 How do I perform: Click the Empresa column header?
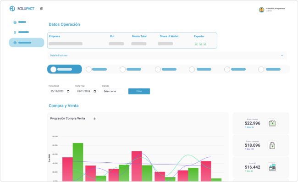pos(55,36)
